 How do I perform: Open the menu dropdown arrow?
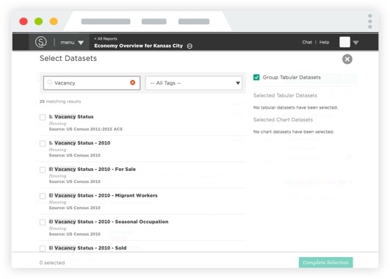[81, 43]
